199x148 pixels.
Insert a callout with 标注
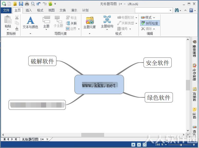pos(72,17)
